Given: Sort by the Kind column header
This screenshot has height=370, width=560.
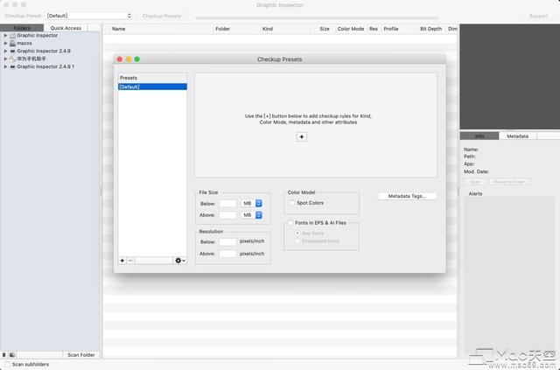Looking at the screenshot, I should pyautogui.click(x=286, y=29).
